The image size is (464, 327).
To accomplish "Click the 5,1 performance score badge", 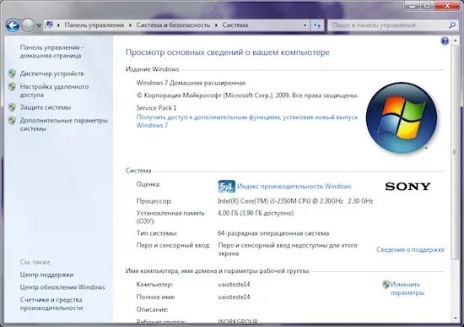I will [x=227, y=187].
